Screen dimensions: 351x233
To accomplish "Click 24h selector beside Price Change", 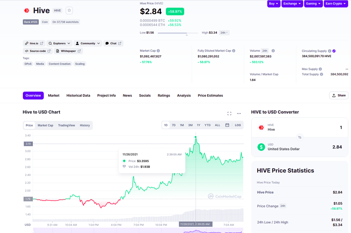I will click(283, 206).
